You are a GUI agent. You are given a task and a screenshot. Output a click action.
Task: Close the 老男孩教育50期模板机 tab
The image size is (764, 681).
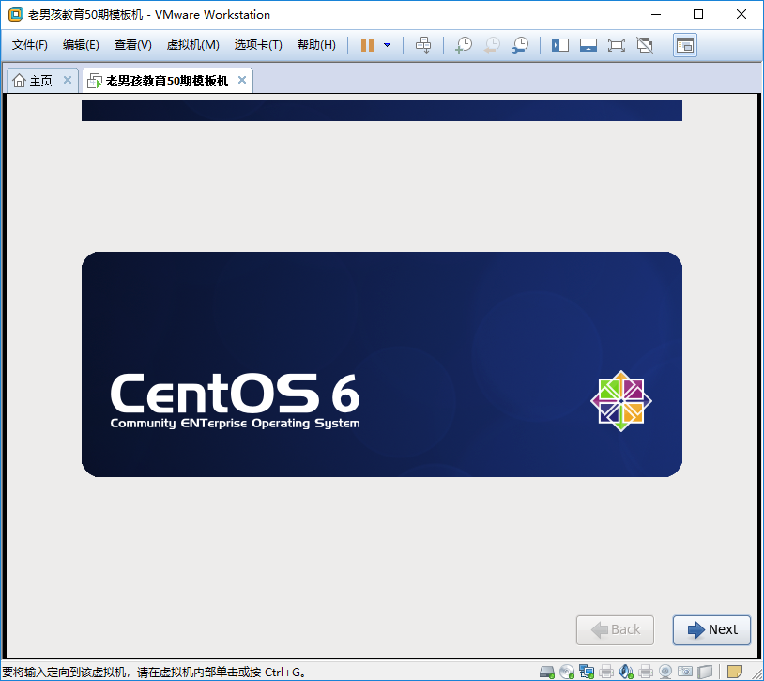[x=242, y=81]
